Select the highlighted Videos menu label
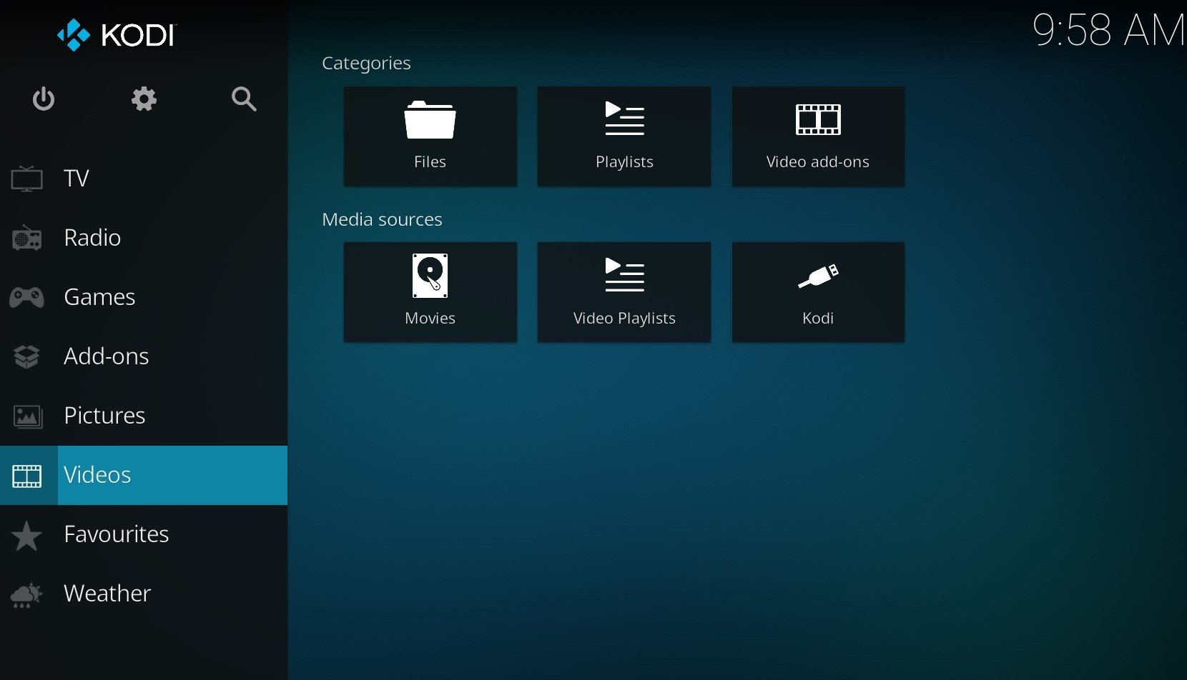The height and width of the screenshot is (680, 1187). coord(97,475)
